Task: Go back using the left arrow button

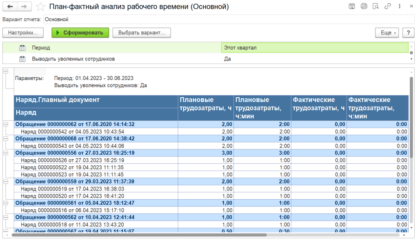Action: coord(10,7)
